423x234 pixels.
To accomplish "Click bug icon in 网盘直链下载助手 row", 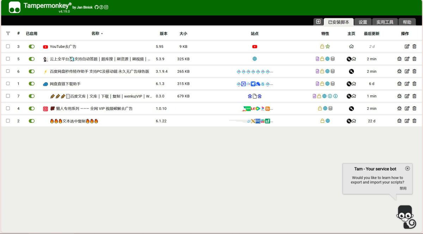I will tap(399, 84).
